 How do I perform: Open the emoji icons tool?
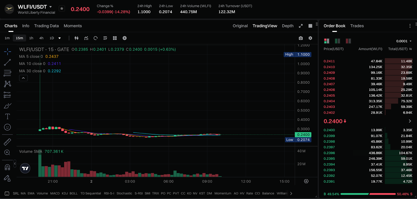click(x=7, y=127)
